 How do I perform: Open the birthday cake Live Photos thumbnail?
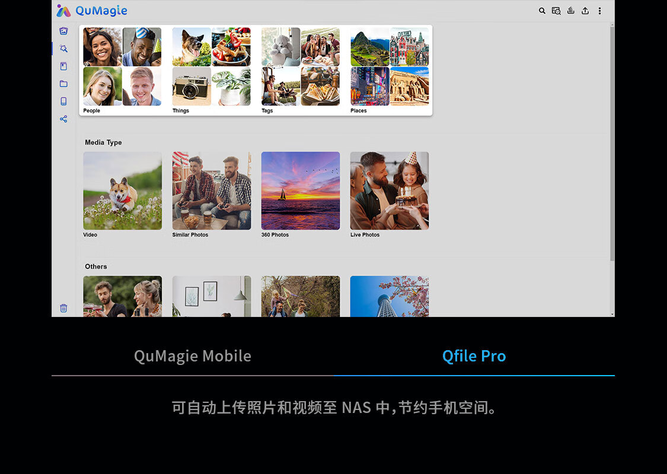coord(389,191)
